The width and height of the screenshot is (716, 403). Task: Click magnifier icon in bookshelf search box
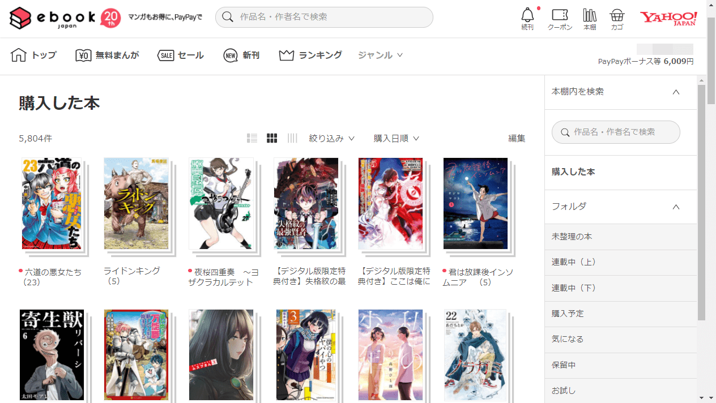tap(565, 132)
